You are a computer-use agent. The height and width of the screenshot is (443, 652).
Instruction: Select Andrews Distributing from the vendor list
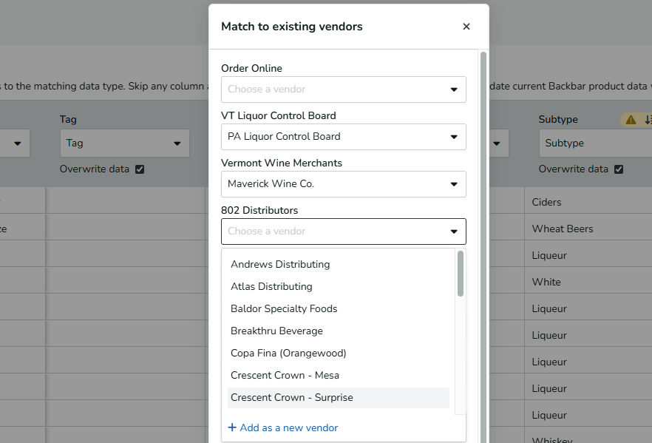[x=339, y=265]
